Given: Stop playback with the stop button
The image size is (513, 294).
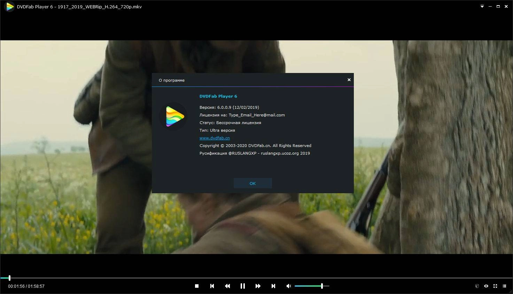Looking at the screenshot, I should [197, 286].
